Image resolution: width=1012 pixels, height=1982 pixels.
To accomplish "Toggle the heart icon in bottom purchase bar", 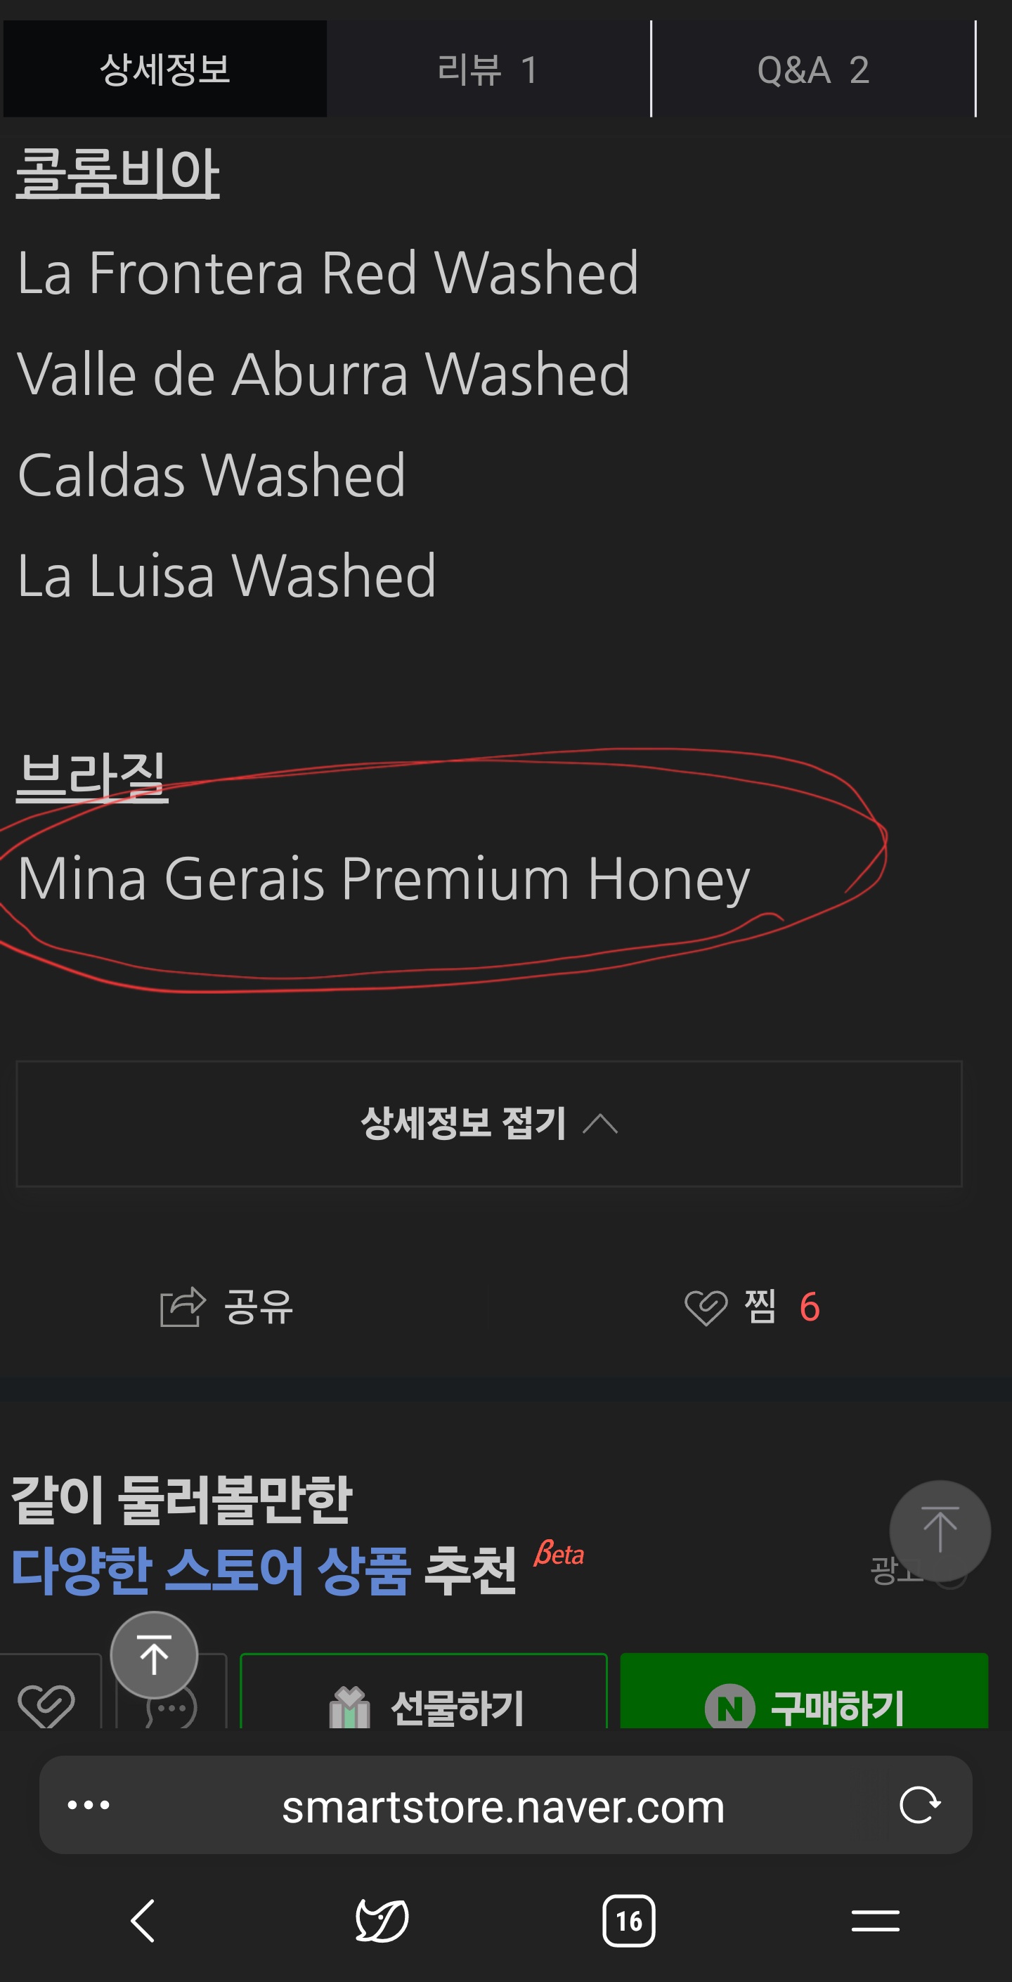I will [x=46, y=1706].
